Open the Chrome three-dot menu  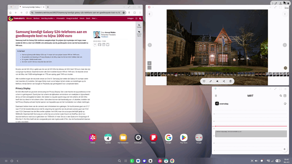point(140,12)
